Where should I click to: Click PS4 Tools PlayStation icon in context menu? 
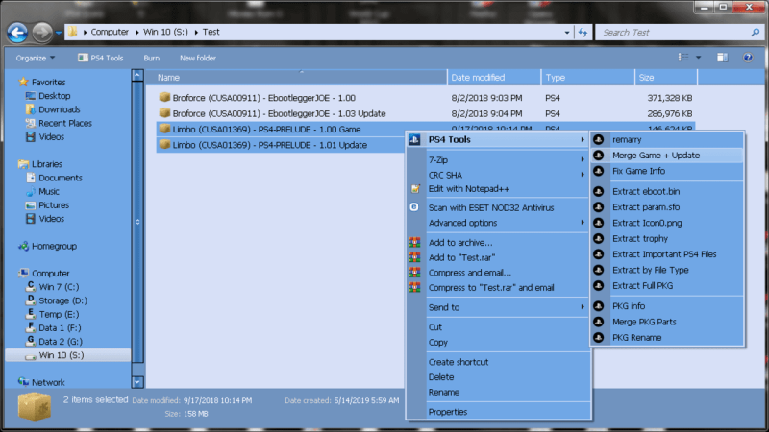click(414, 139)
